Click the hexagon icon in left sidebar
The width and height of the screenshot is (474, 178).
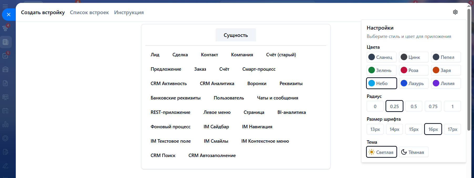(5, 138)
